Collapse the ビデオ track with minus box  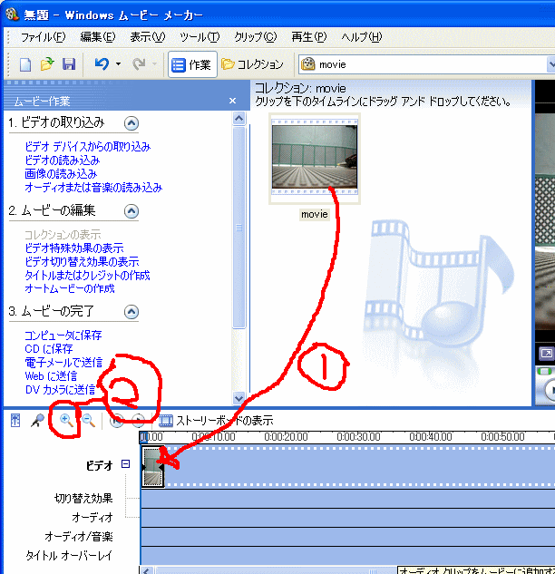(x=125, y=464)
